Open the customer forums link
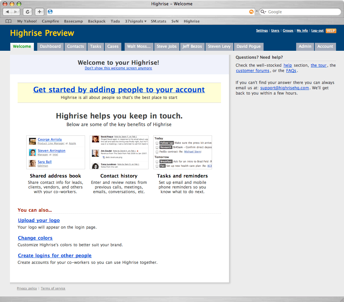Viewport: 344px width, 302px height. pos(253,70)
